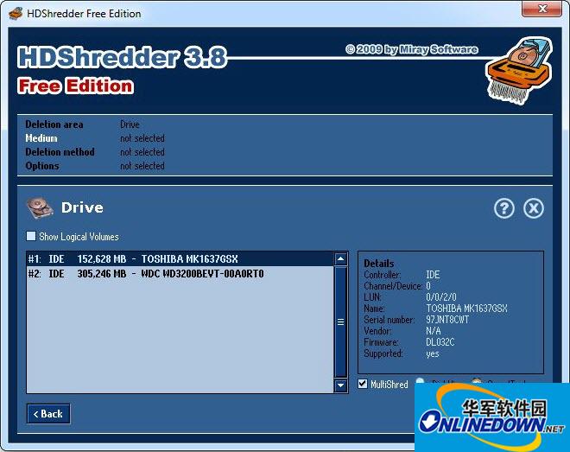570x452 pixels.
Task: Click the shredder logo graphic
Action: (519, 70)
